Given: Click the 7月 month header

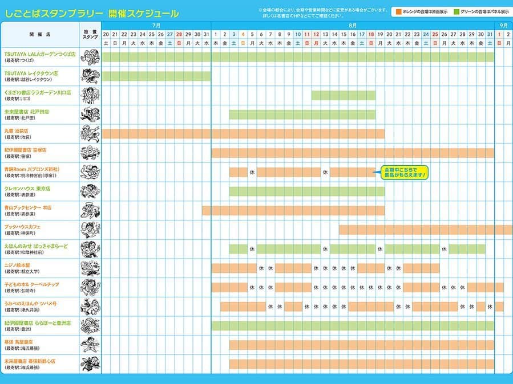Looking at the screenshot, I should [x=156, y=26].
